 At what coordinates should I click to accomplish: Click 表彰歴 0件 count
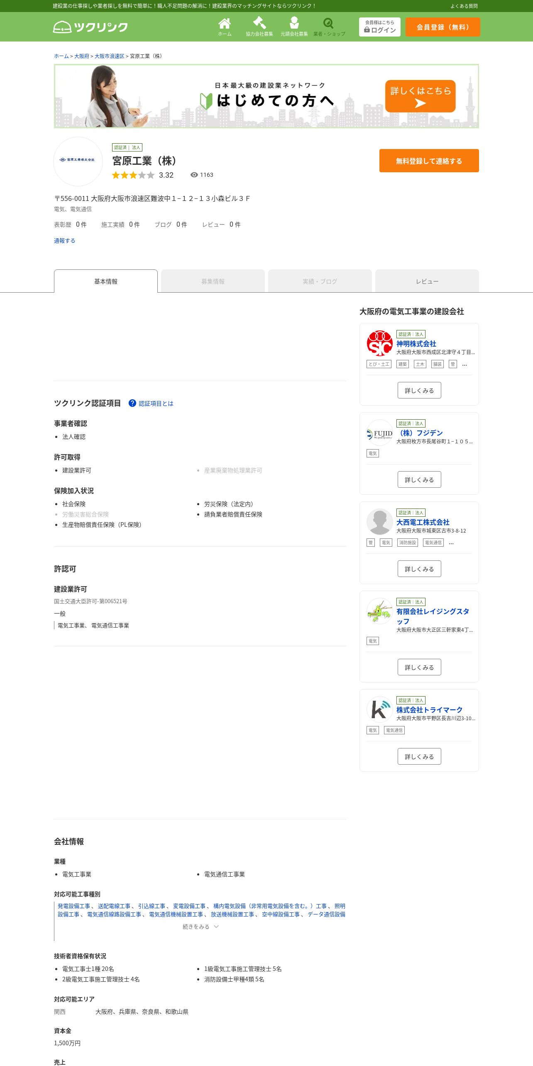[70, 225]
